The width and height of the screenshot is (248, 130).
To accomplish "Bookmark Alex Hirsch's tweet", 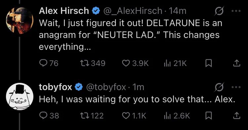I will 208,63.
